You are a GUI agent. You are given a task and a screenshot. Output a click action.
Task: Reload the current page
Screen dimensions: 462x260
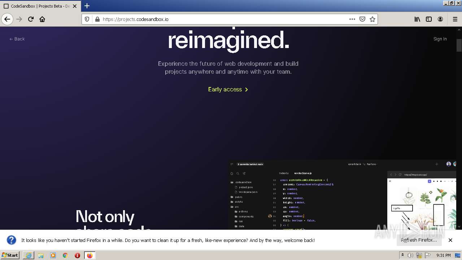click(31, 19)
